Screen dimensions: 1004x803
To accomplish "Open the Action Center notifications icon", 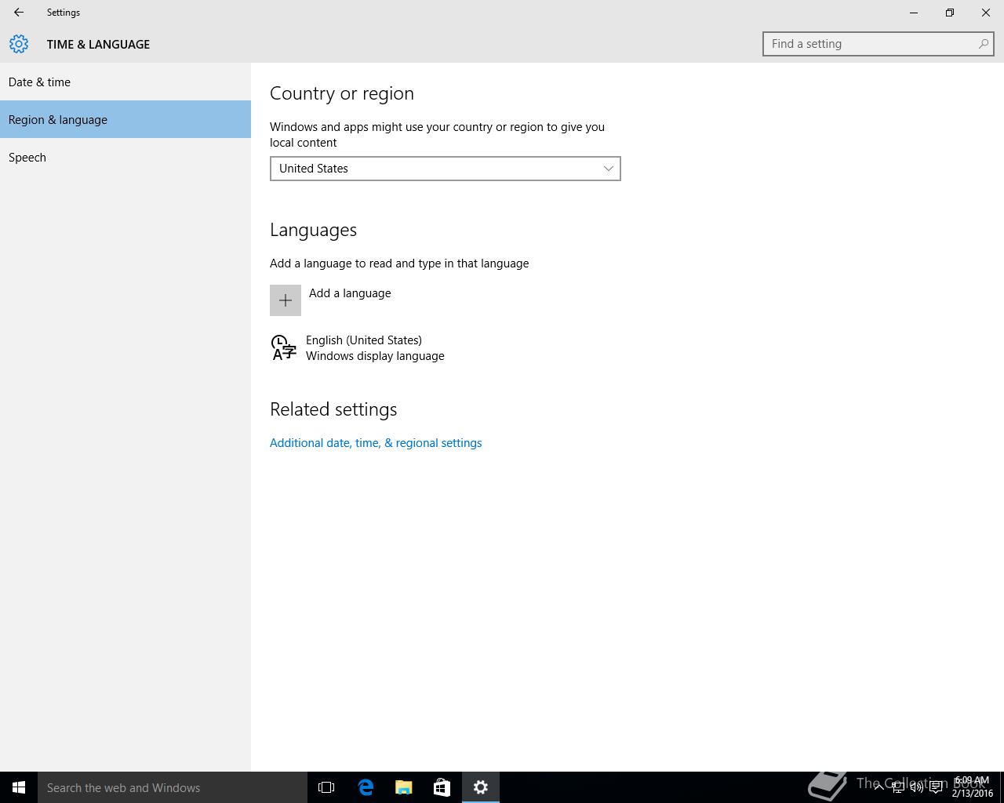I will coord(936,787).
